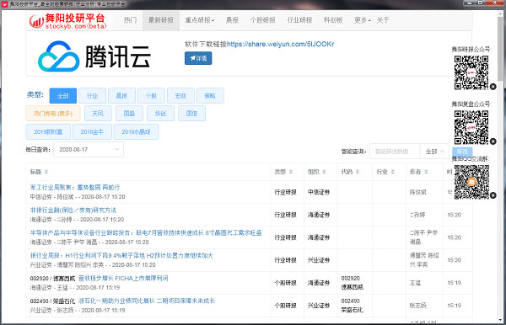Switch to the 个股研报 tab
This screenshot has height=325, width=506.
pos(262,20)
